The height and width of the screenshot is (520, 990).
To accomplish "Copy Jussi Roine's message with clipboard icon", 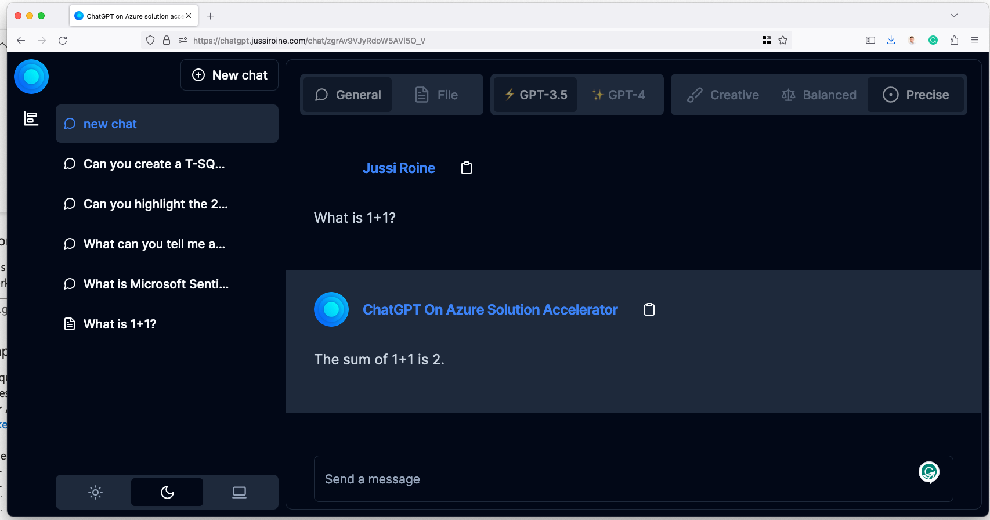I will point(467,168).
